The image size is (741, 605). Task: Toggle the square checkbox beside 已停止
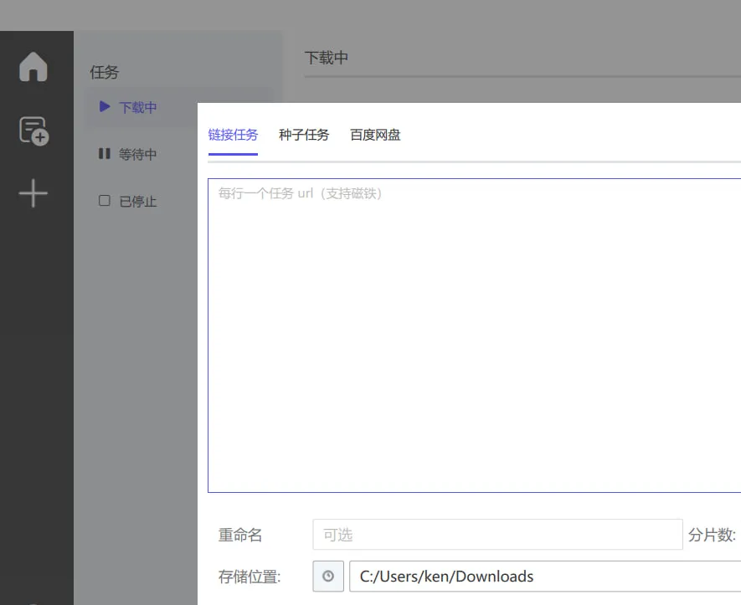104,200
